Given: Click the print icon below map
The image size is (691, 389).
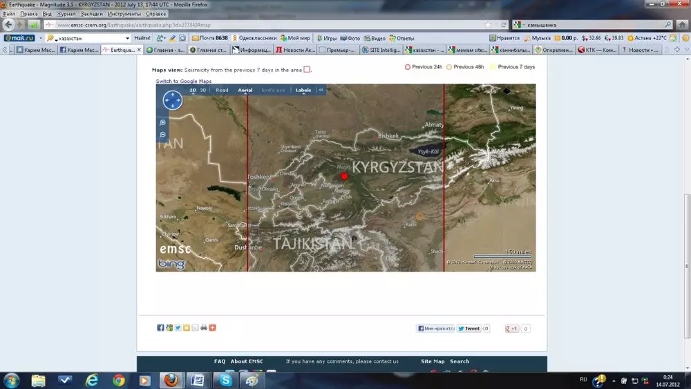Looking at the screenshot, I should tap(204, 328).
